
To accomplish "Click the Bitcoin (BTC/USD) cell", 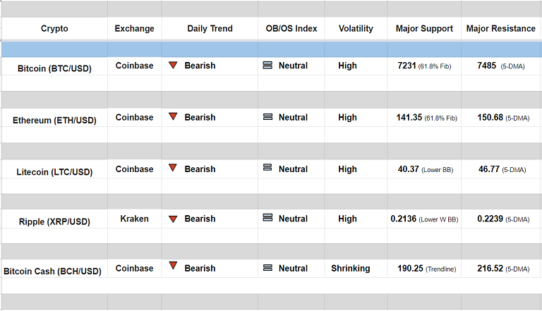I will click(x=54, y=68).
